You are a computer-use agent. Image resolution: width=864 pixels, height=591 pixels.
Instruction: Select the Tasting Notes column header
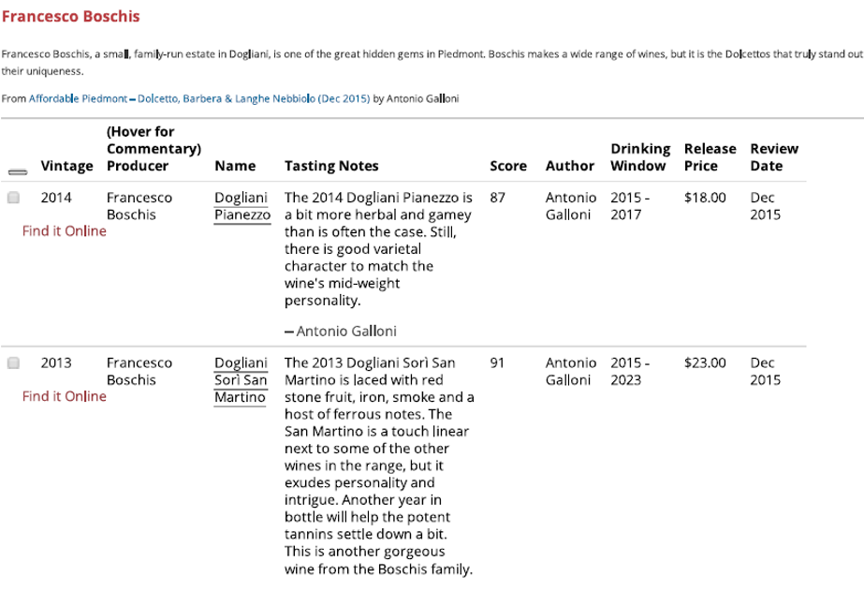[331, 166]
